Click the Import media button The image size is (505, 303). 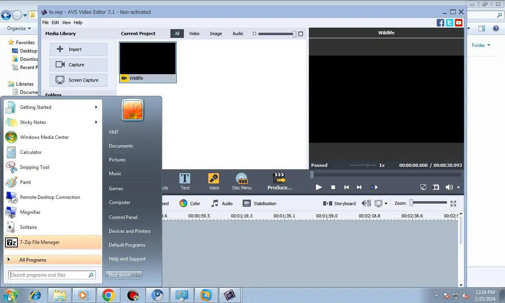[78, 49]
